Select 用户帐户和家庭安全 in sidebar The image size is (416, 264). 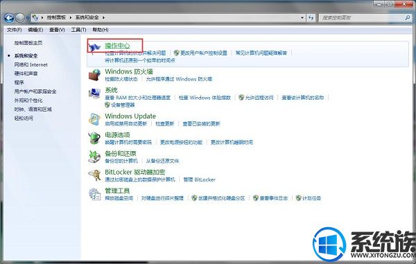(35, 91)
